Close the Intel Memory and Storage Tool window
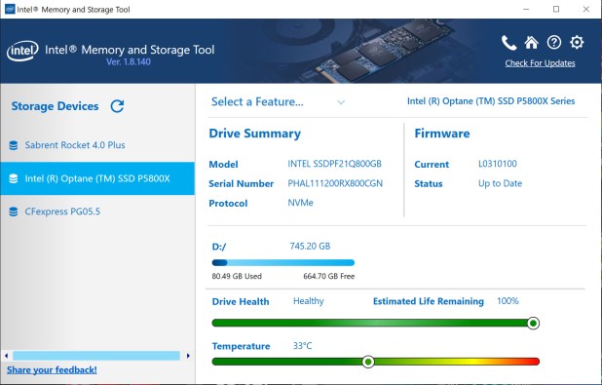This screenshot has height=385, width=602. coord(585,9)
